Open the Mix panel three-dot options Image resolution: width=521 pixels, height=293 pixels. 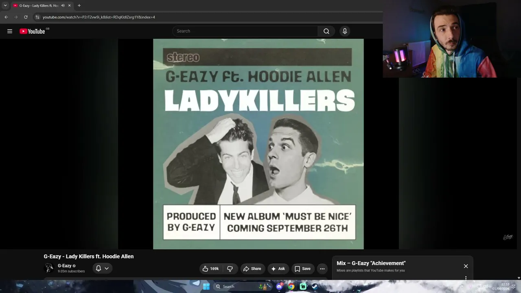(466, 278)
